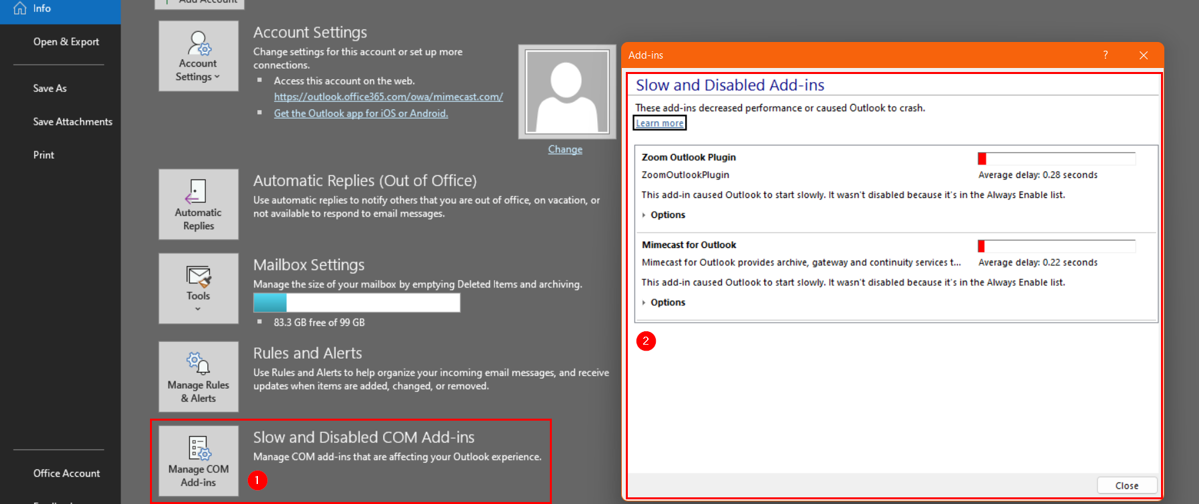Click the help question mark icon
Screen dimensions: 1199x504
point(1105,55)
